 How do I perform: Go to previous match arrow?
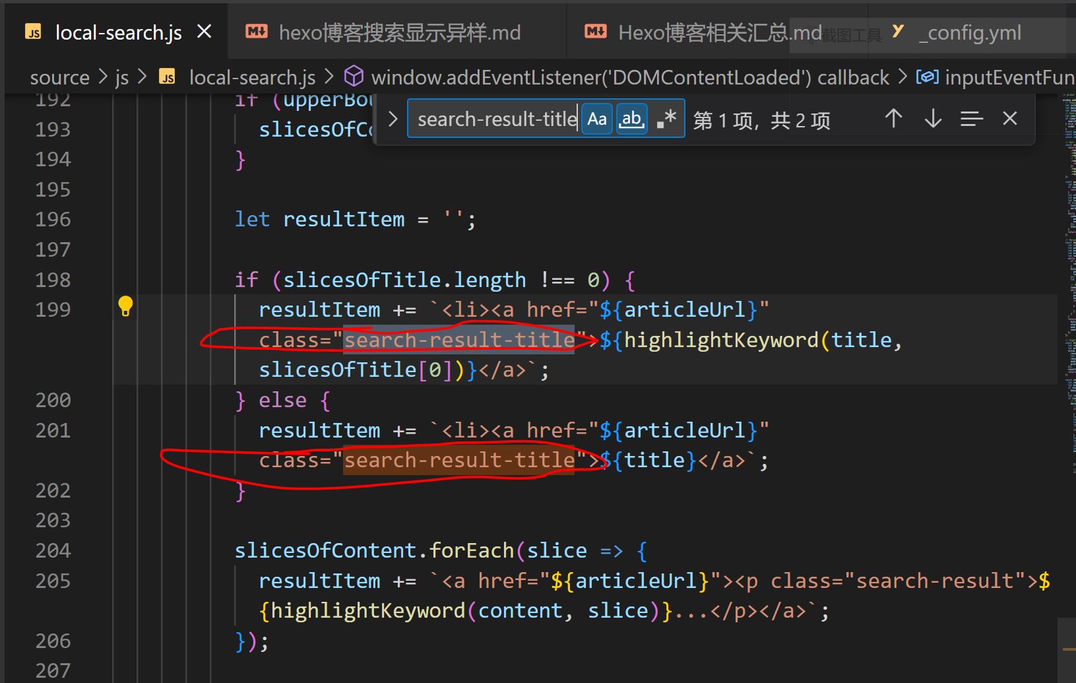point(893,119)
